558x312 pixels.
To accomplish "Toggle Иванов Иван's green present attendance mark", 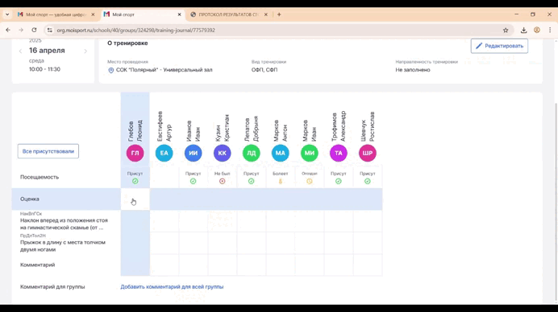I will (193, 182).
